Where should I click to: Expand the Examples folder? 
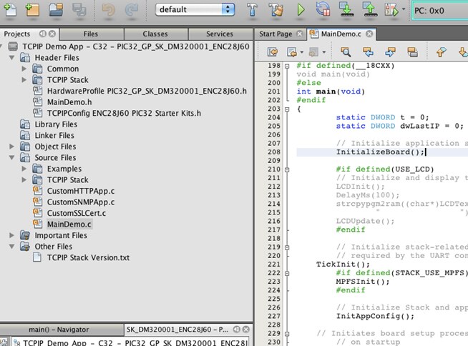[x=24, y=169]
